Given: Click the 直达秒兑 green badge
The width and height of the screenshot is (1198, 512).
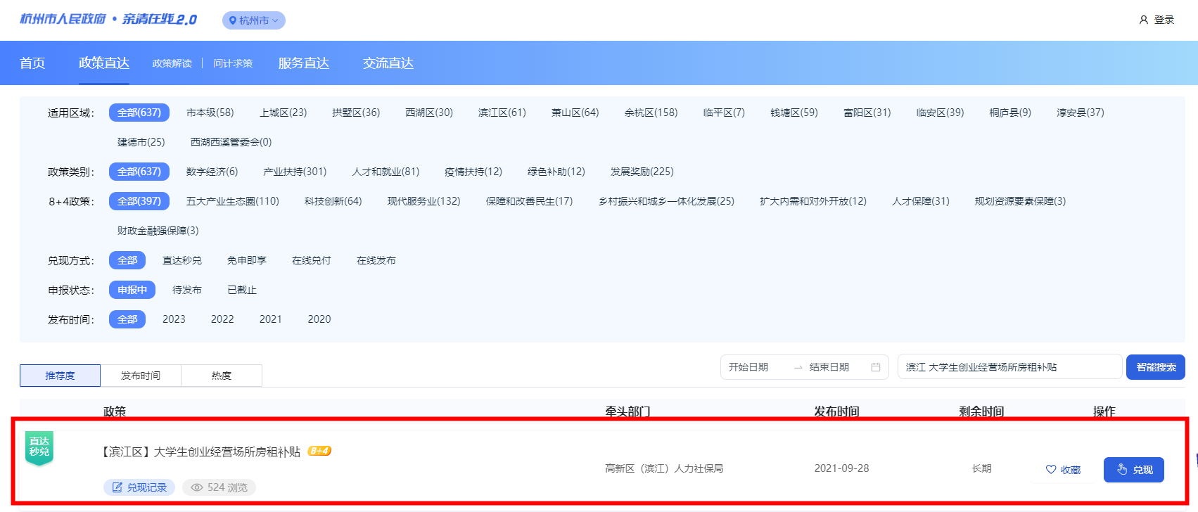Looking at the screenshot, I should [x=39, y=448].
